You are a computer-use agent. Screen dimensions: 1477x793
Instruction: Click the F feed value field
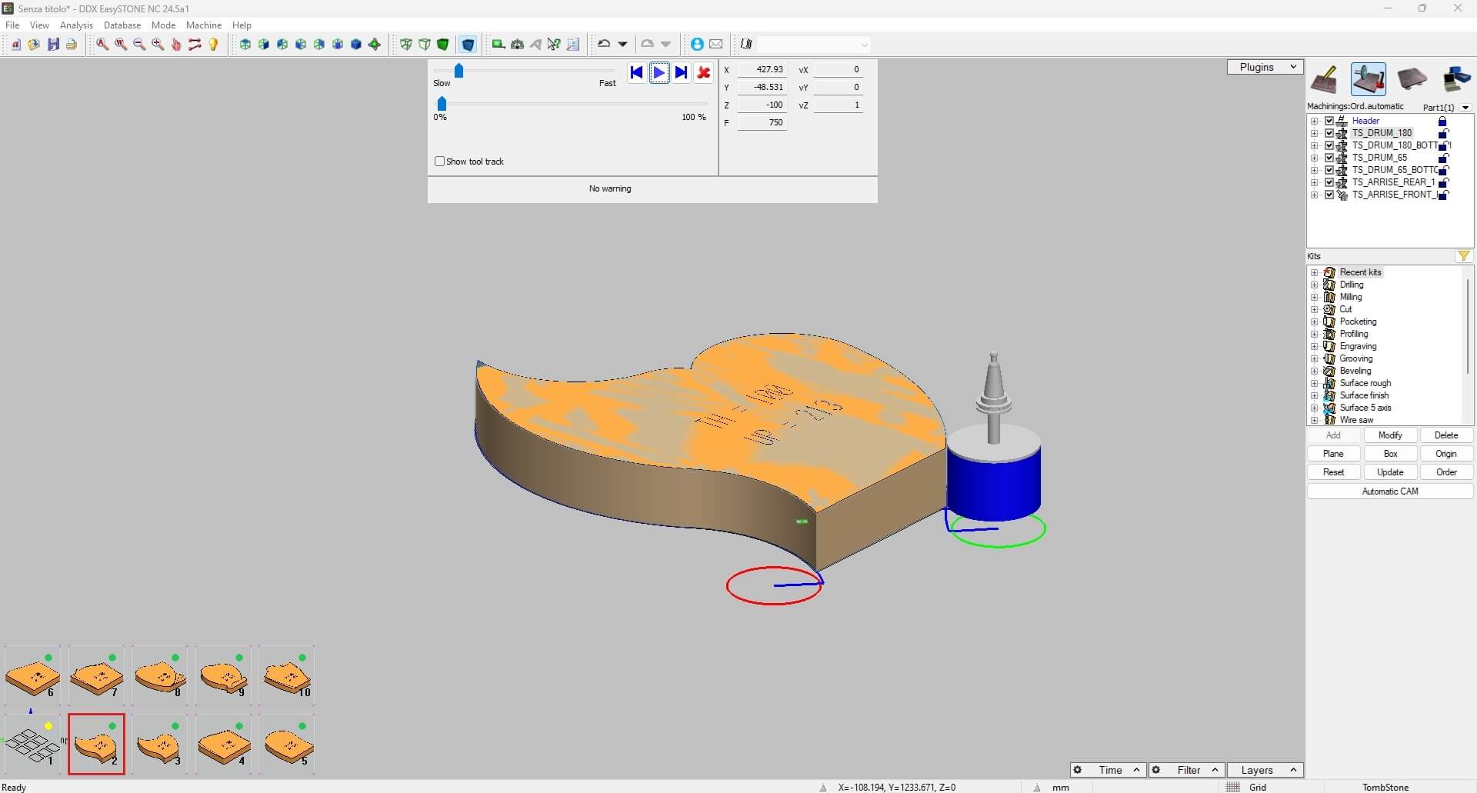point(762,123)
